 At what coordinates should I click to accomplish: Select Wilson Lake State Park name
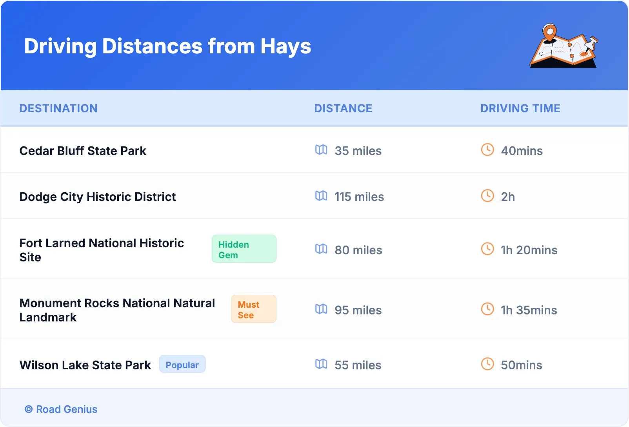click(85, 365)
